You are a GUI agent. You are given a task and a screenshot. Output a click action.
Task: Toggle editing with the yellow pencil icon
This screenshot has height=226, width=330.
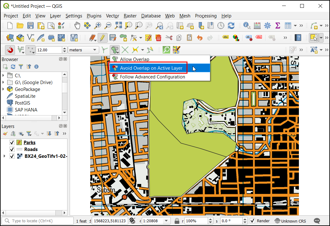102,38
